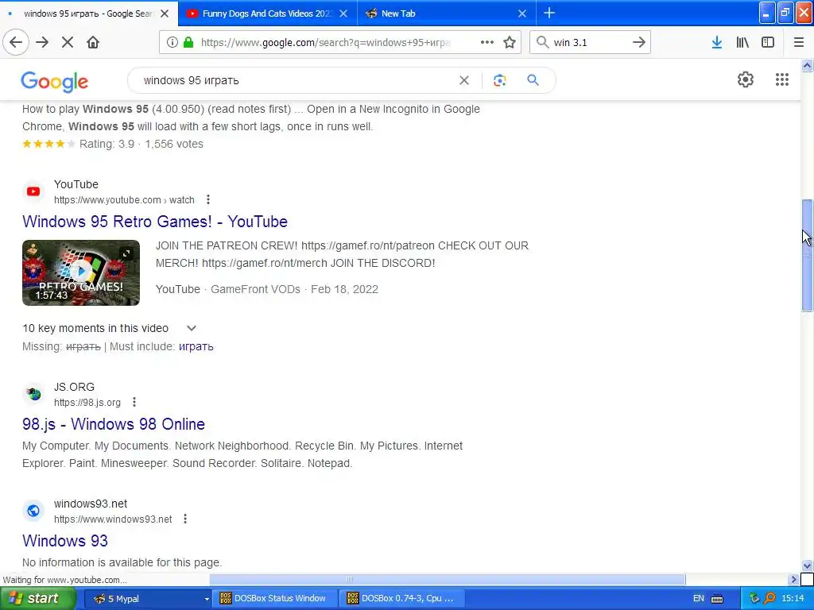
Task: Open the Windows Start menu
Action: pos(37,599)
